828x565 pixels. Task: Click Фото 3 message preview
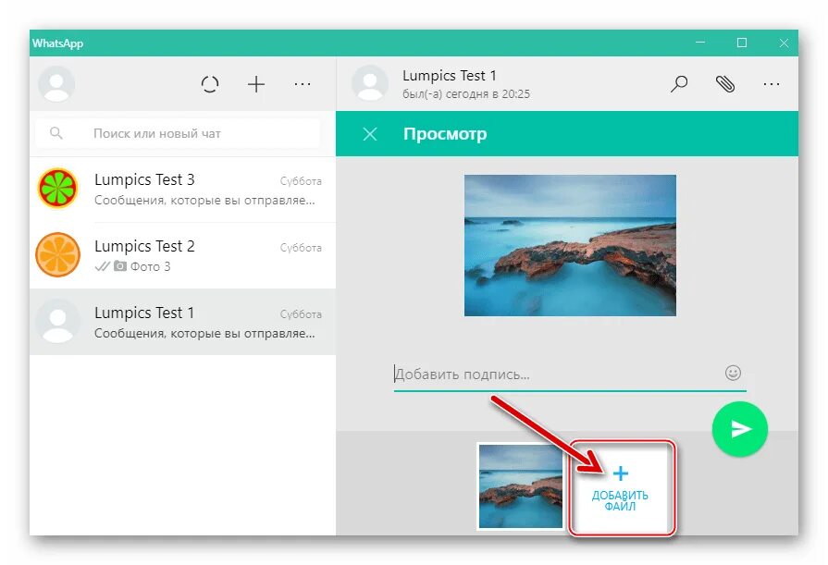click(151, 266)
